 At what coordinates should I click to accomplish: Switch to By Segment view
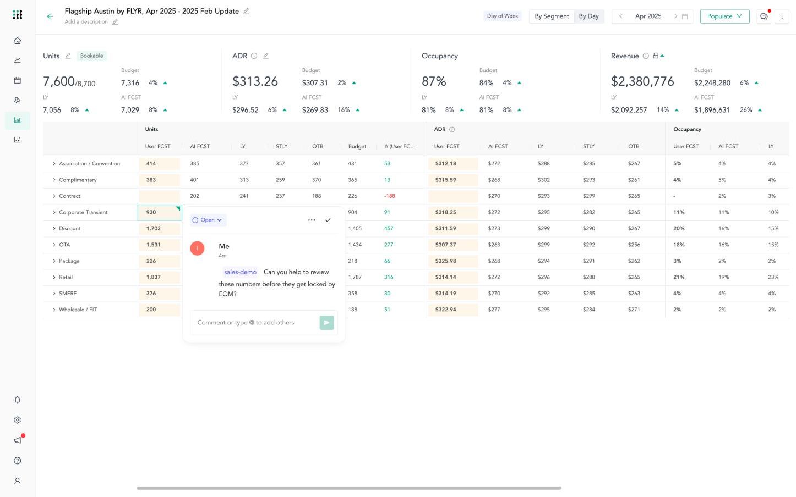click(x=552, y=16)
